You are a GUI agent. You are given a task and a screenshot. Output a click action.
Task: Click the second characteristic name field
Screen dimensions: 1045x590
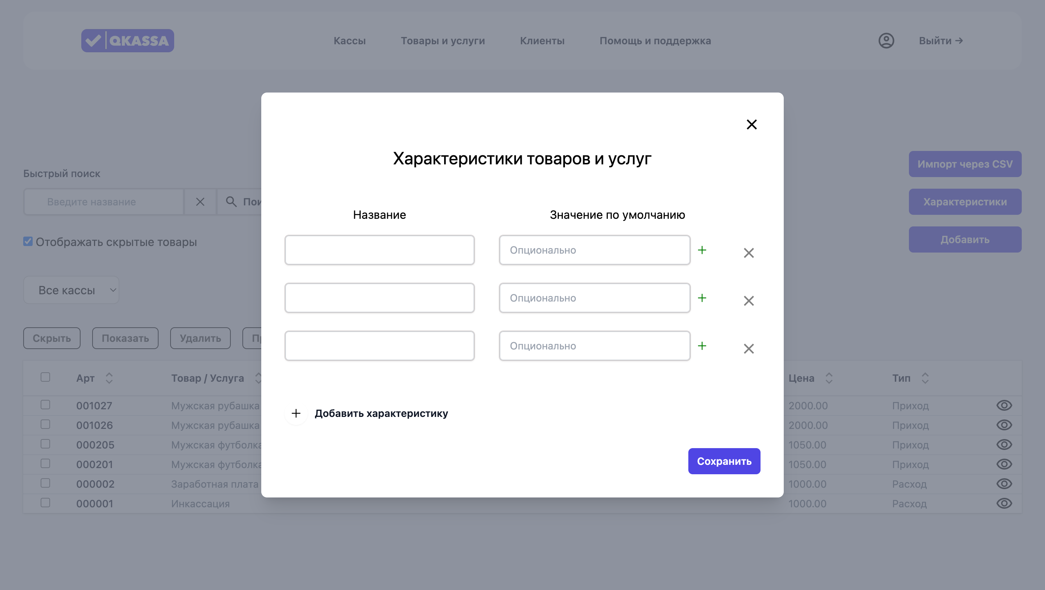[x=379, y=298]
